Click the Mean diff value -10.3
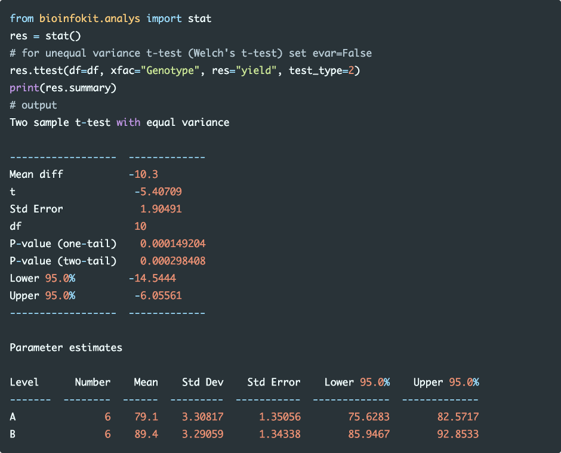This screenshot has width=561, height=453. click(143, 174)
